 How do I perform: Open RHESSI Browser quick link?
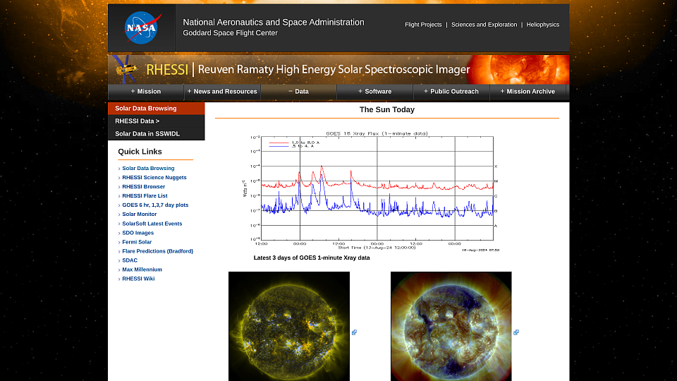point(143,186)
